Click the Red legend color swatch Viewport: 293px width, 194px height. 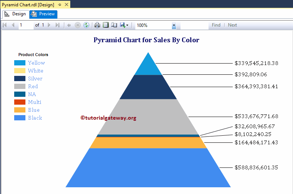20,86
